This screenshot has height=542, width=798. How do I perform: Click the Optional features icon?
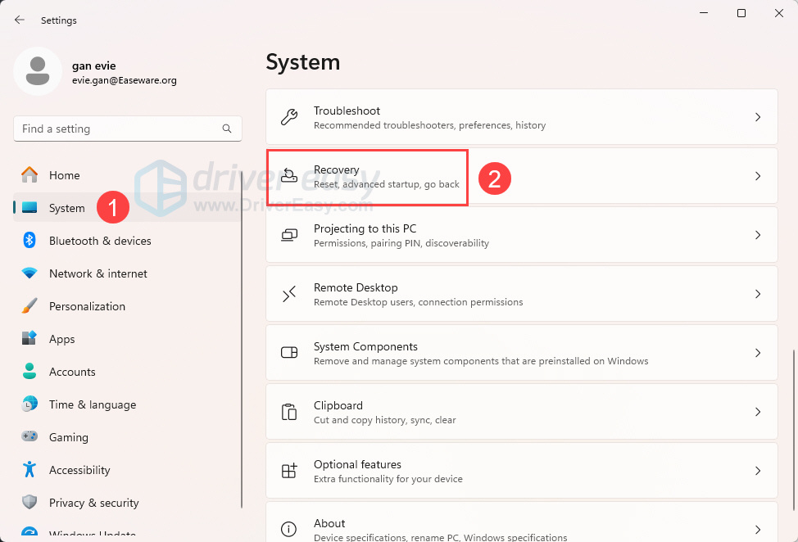click(x=289, y=471)
